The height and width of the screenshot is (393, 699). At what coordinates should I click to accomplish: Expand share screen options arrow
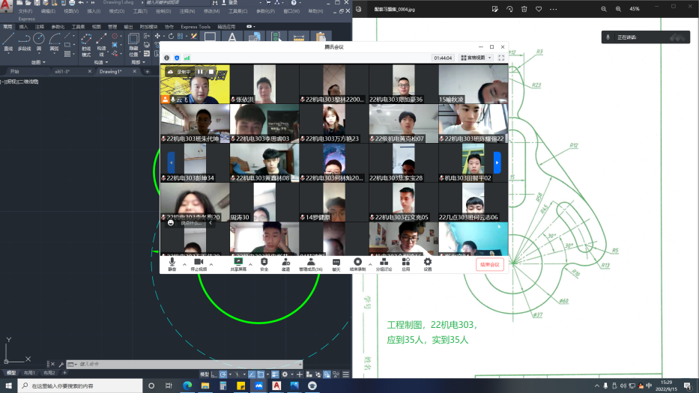[x=250, y=265]
